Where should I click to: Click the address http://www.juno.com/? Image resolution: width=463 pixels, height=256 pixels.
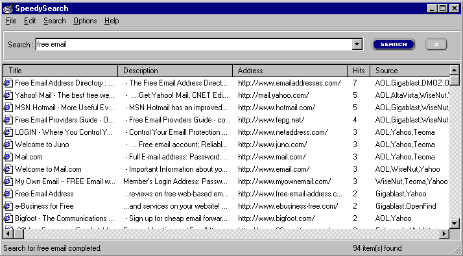[272, 145]
